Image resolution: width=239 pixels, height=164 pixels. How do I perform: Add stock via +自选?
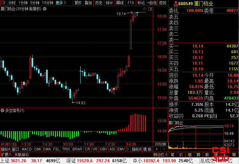[152, 3]
